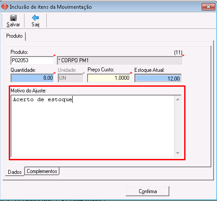Click the Estoque Atual field showing 12,00

pyautogui.click(x=158, y=78)
